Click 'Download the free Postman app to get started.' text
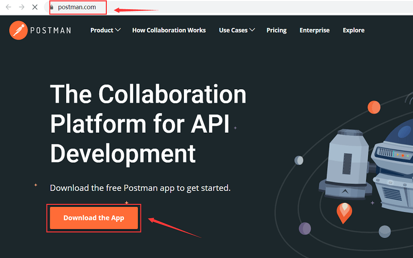413x258 pixels. 140,188
